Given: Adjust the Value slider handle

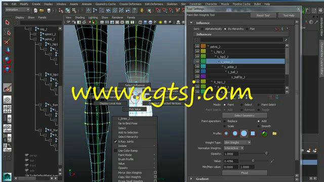Looking at the screenshot, I should [x=253, y=161].
